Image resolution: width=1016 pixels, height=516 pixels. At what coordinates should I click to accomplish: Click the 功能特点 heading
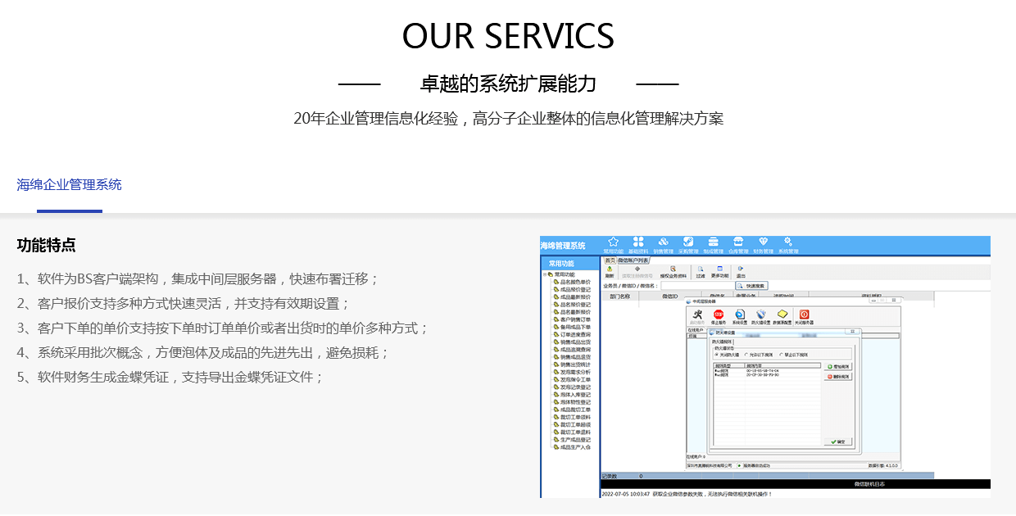click(x=46, y=245)
